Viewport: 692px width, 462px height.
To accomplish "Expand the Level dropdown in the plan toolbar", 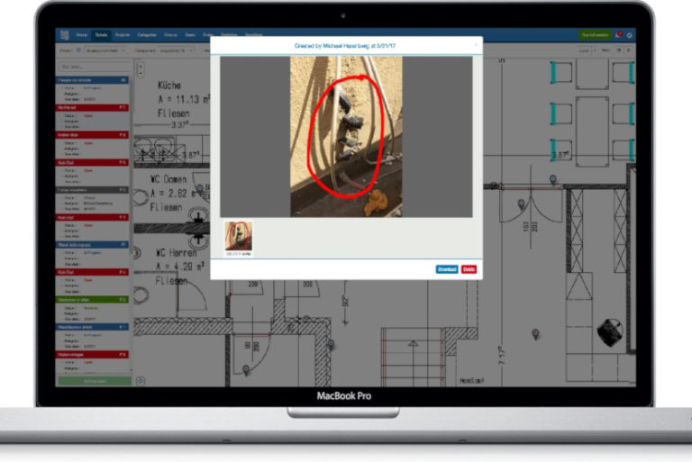I will click(587, 50).
